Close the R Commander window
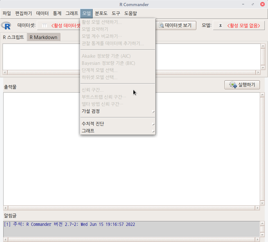The width and height of the screenshot is (268, 242). coord(263,4)
